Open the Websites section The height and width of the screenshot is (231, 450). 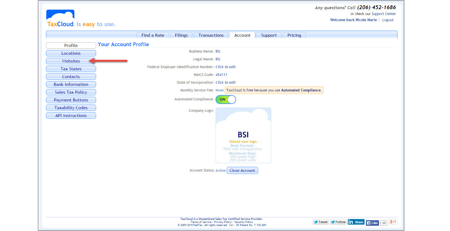[71, 61]
